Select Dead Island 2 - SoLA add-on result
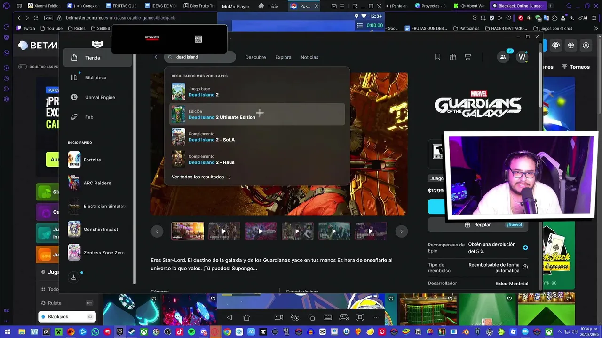This screenshot has height=338, width=602. pyautogui.click(x=257, y=137)
